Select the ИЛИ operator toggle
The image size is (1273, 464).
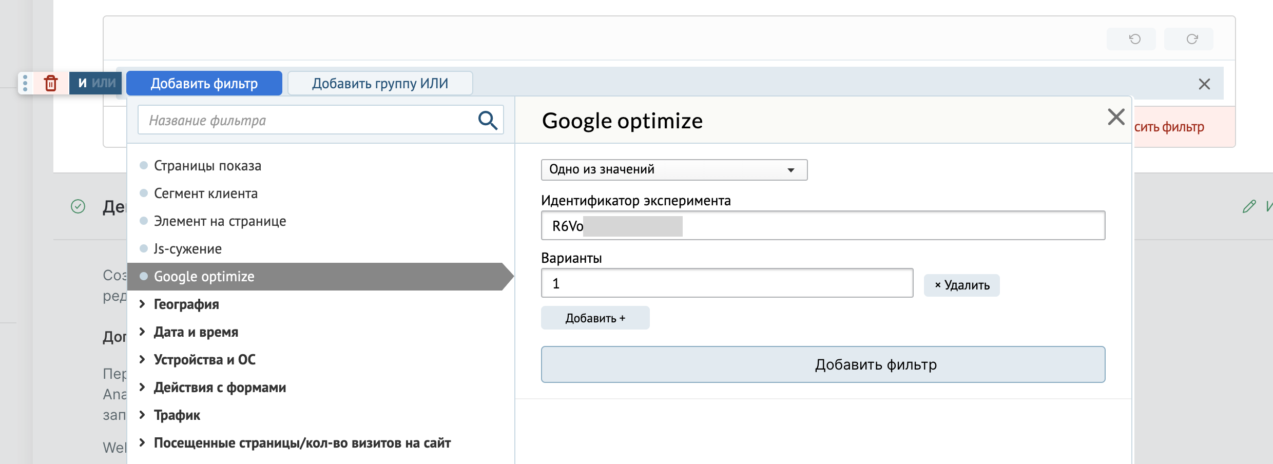104,83
